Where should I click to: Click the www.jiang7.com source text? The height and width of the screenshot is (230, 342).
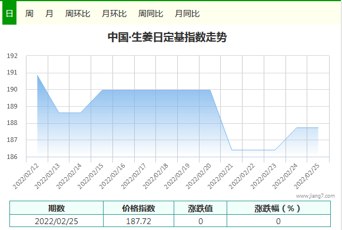pyautogui.click(x=315, y=196)
